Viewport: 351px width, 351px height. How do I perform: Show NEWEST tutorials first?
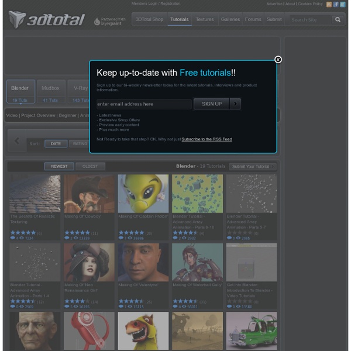[x=59, y=166]
